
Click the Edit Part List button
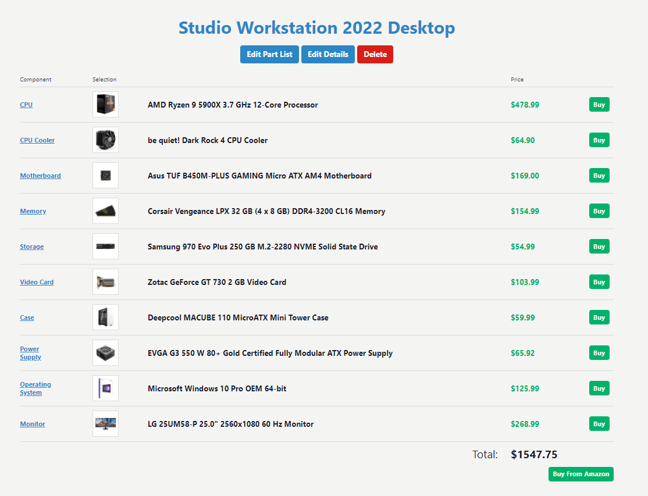tap(269, 55)
